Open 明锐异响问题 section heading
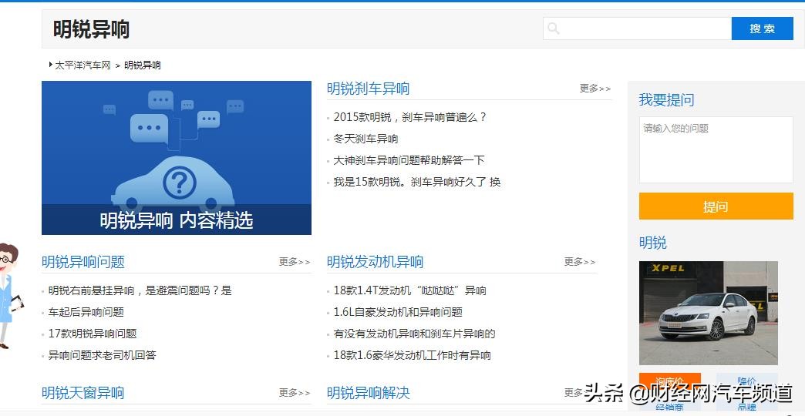 pos(83,262)
